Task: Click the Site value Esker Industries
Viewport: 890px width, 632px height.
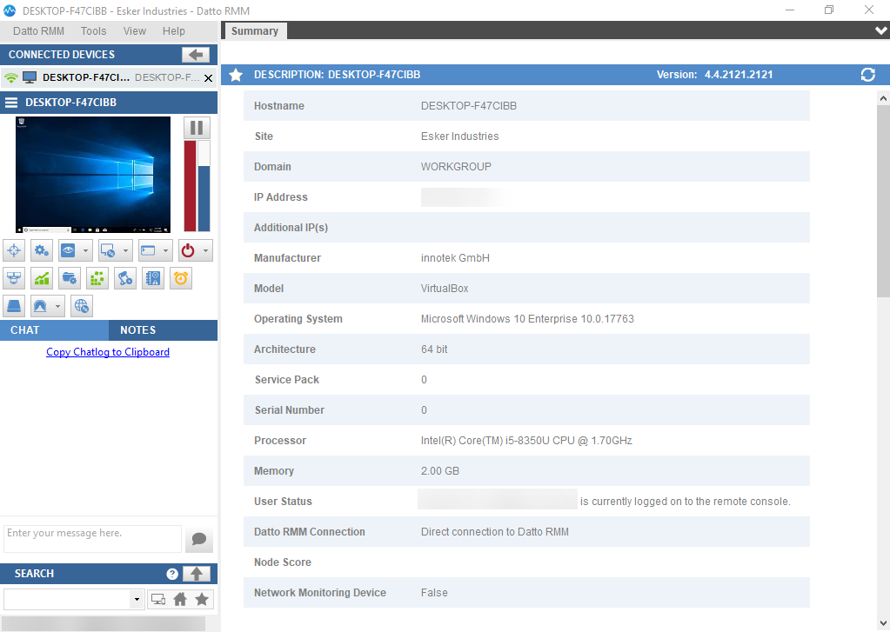Action: coord(459,136)
